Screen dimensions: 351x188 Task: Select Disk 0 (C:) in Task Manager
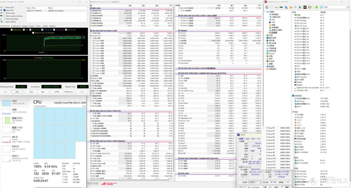coord(16,120)
